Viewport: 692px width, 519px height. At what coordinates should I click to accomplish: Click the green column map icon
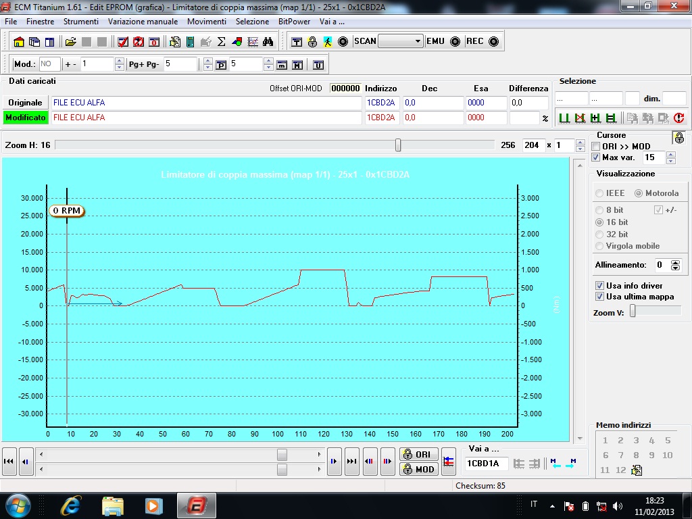(190, 42)
